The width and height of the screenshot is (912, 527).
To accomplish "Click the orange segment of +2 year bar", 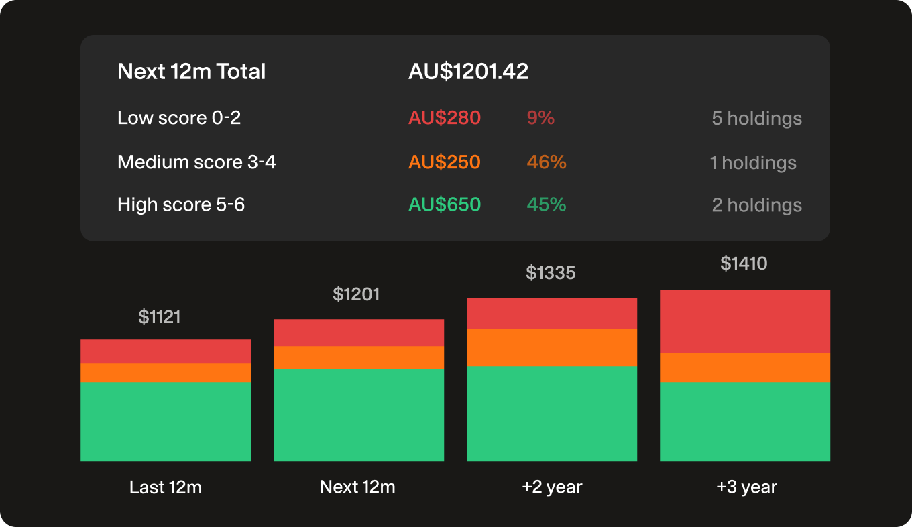I will (x=552, y=347).
